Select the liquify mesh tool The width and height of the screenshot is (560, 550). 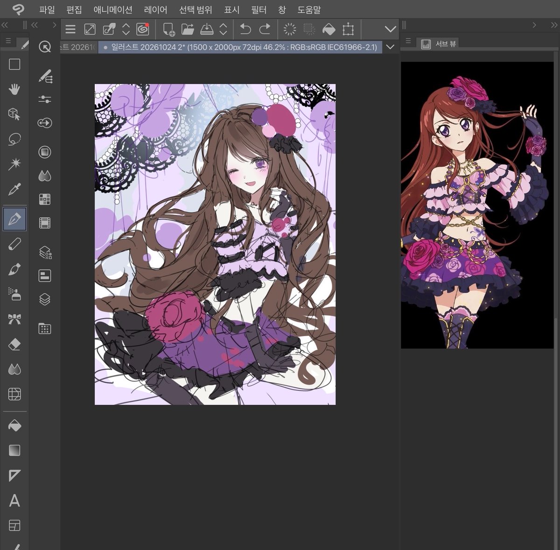tap(14, 395)
